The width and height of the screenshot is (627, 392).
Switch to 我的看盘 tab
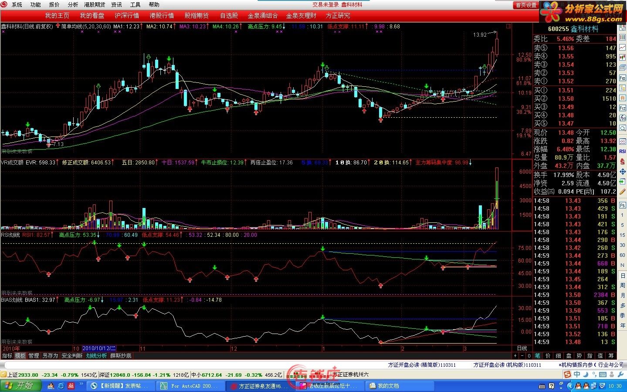point(92,16)
